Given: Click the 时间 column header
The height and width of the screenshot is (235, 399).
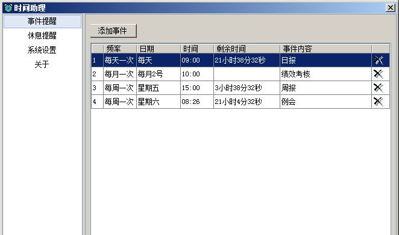Looking at the screenshot, I should (x=197, y=49).
